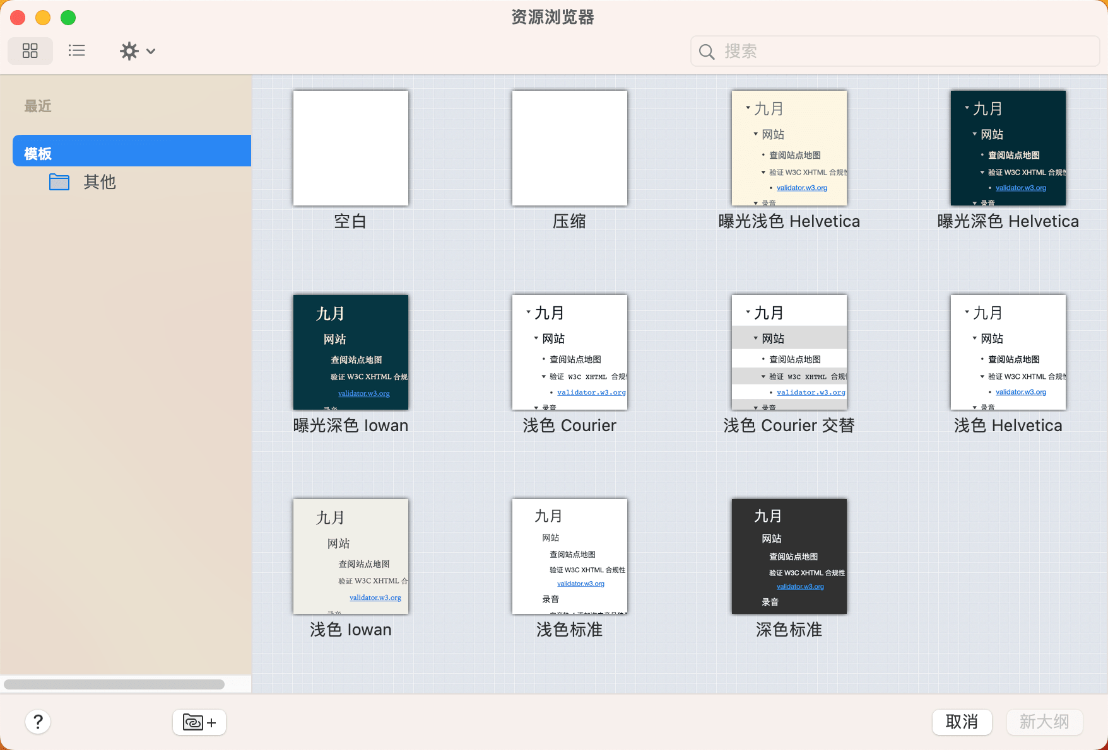The image size is (1108, 750).
Task: Click the 压缩 label text
Action: tap(569, 221)
